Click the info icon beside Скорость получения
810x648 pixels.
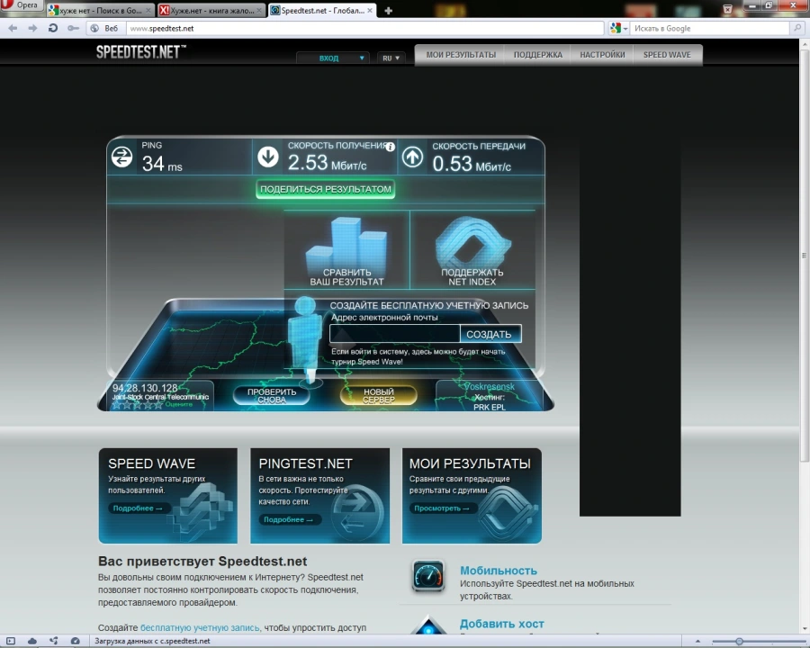tap(391, 147)
